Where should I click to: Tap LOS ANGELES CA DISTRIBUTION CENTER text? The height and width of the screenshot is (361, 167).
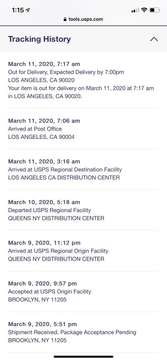pyautogui.click(x=64, y=178)
